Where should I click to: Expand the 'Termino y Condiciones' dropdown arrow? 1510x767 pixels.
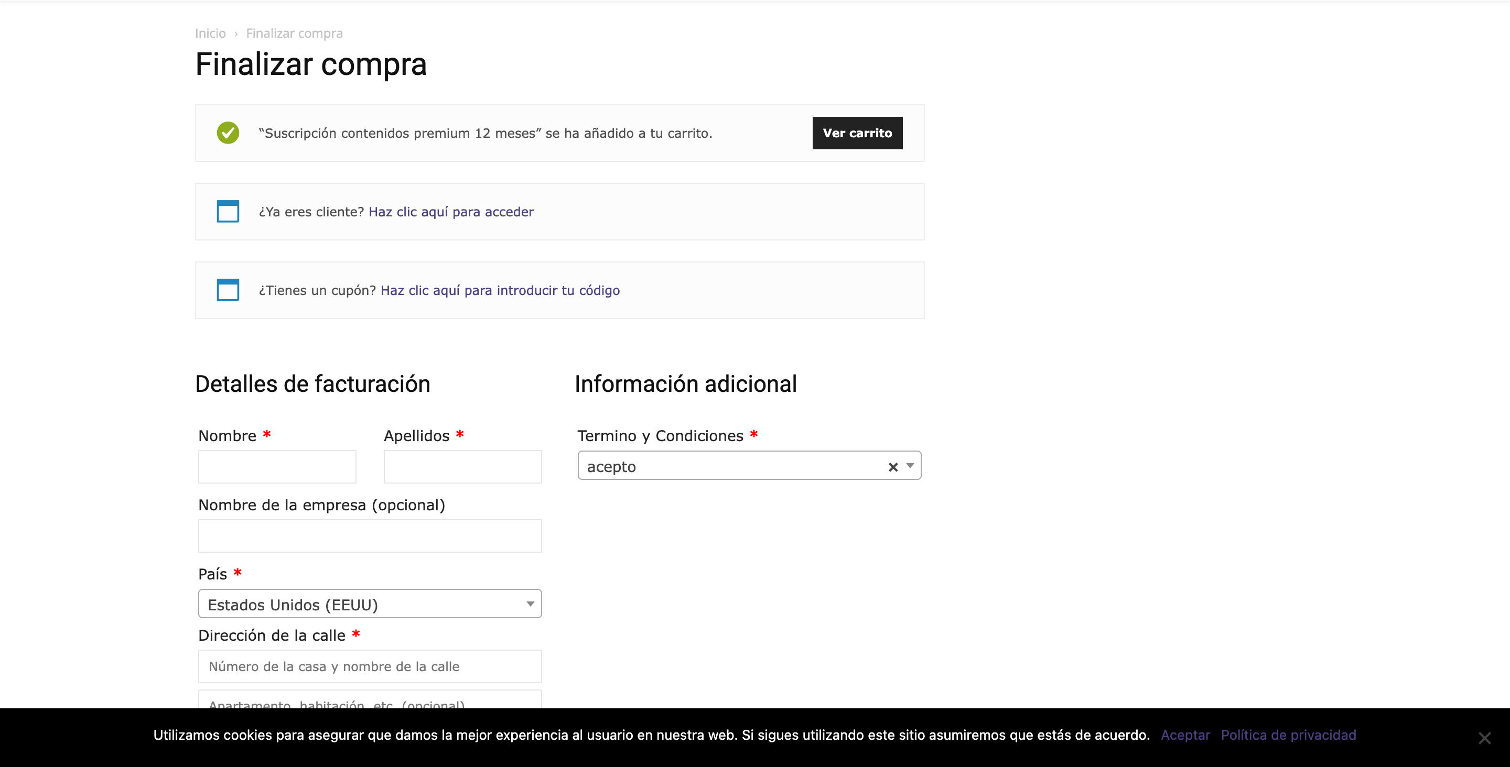(910, 466)
